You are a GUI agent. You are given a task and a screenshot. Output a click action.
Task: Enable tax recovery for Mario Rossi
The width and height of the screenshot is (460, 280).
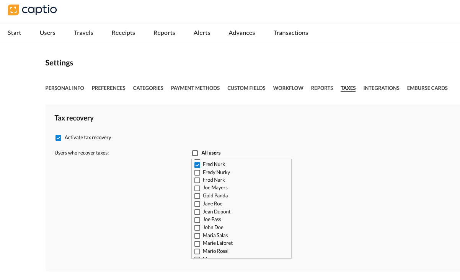(197, 252)
